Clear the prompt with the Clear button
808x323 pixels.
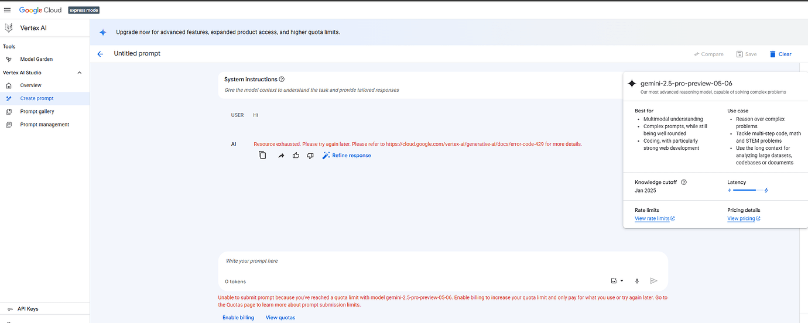point(780,54)
